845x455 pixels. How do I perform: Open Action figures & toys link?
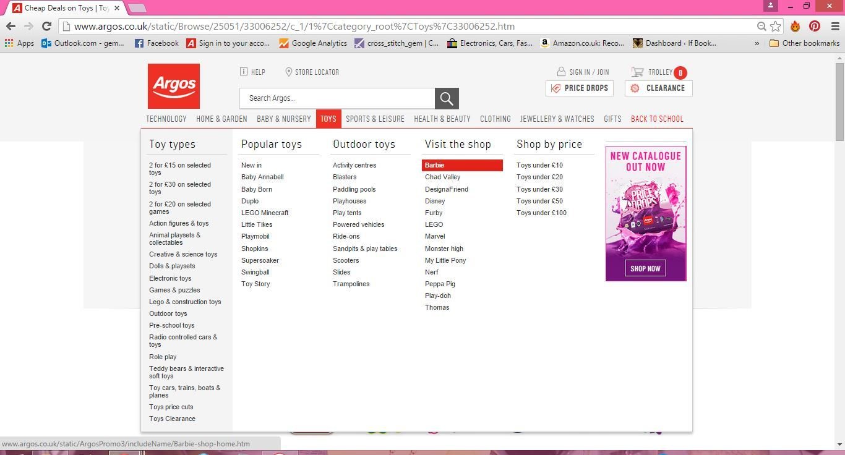click(179, 223)
